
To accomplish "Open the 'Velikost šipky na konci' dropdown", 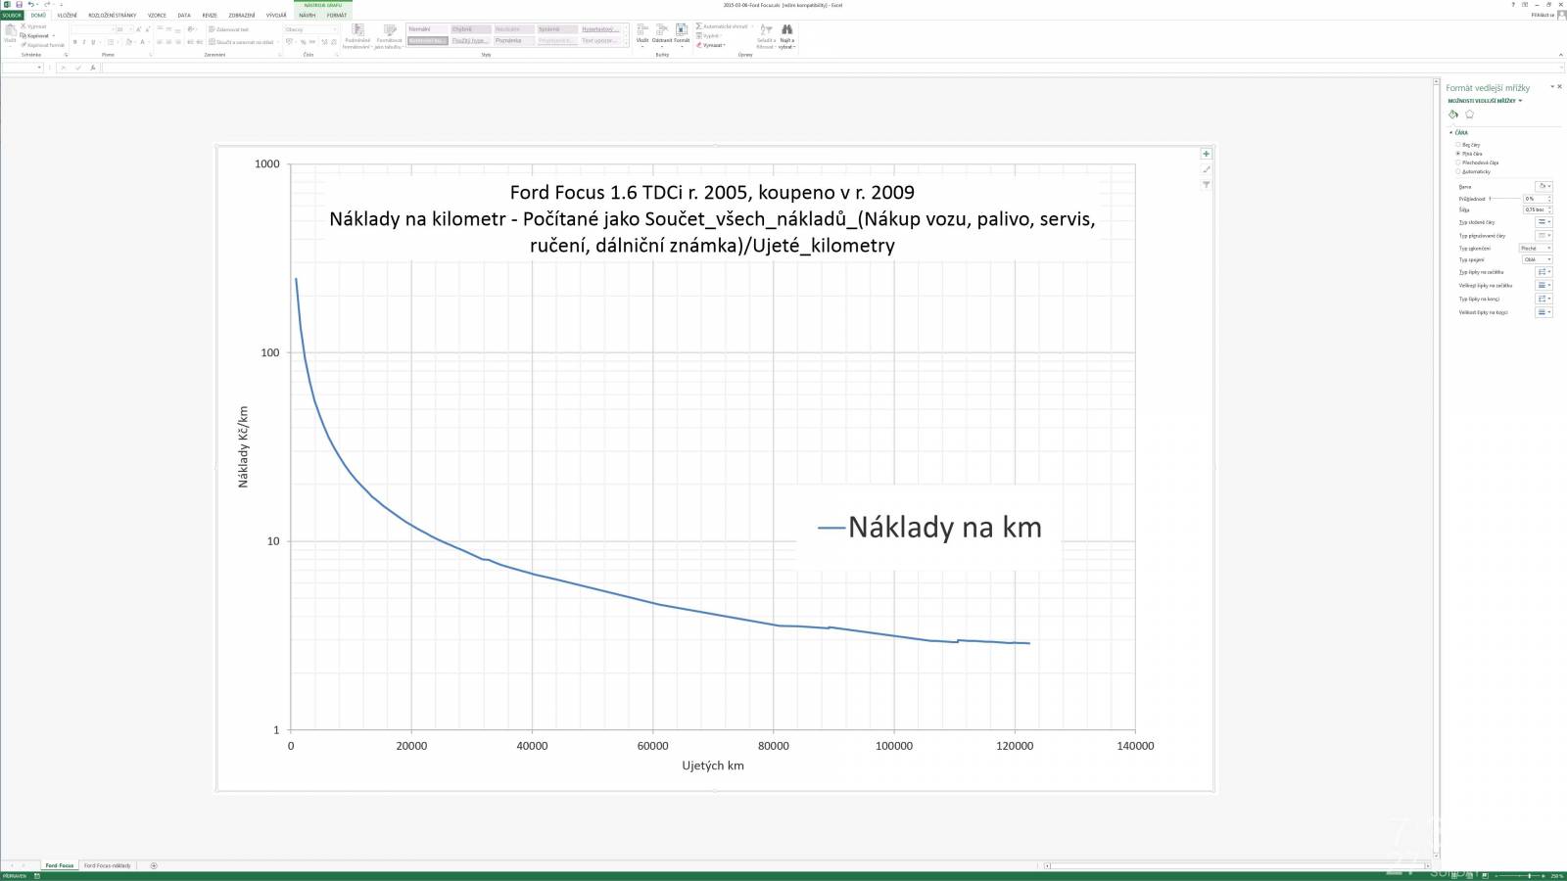I will click(1543, 312).
